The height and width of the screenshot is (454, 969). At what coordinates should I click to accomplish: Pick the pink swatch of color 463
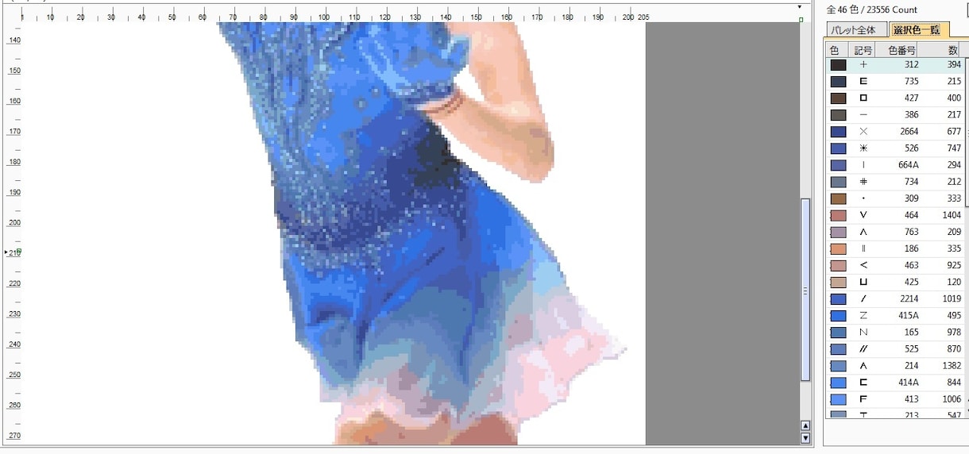(x=838, y=266)
